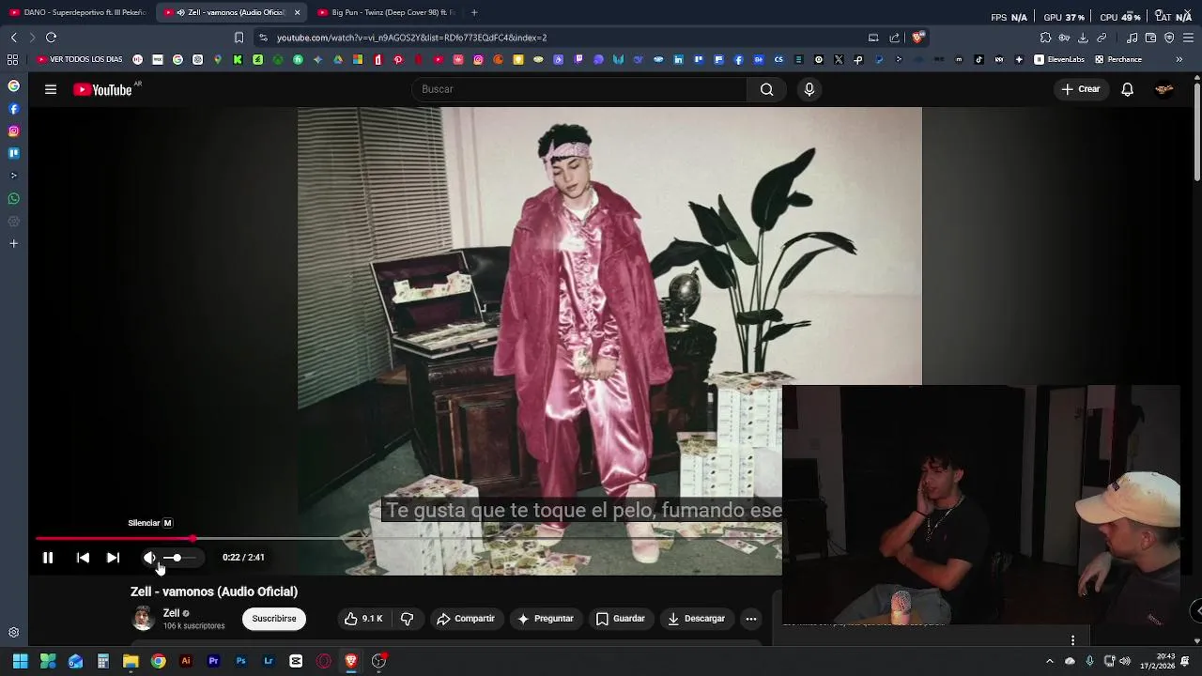Open sidebar settings gear icon
Screen dimensions: 1202x676
click(13, 633)
